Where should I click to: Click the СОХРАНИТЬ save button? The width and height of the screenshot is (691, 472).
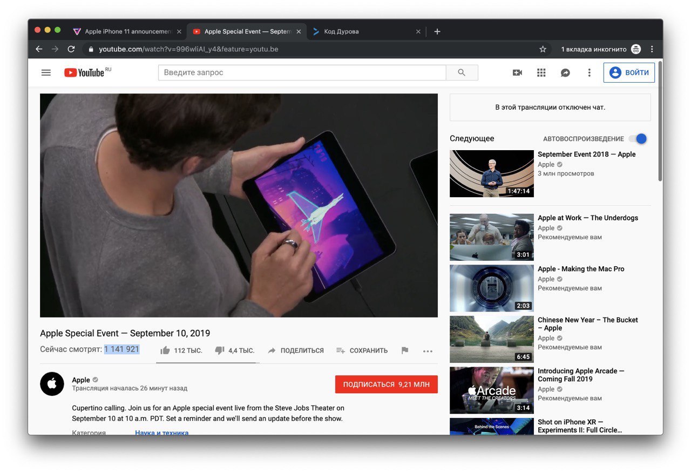[x=362, y=350]
